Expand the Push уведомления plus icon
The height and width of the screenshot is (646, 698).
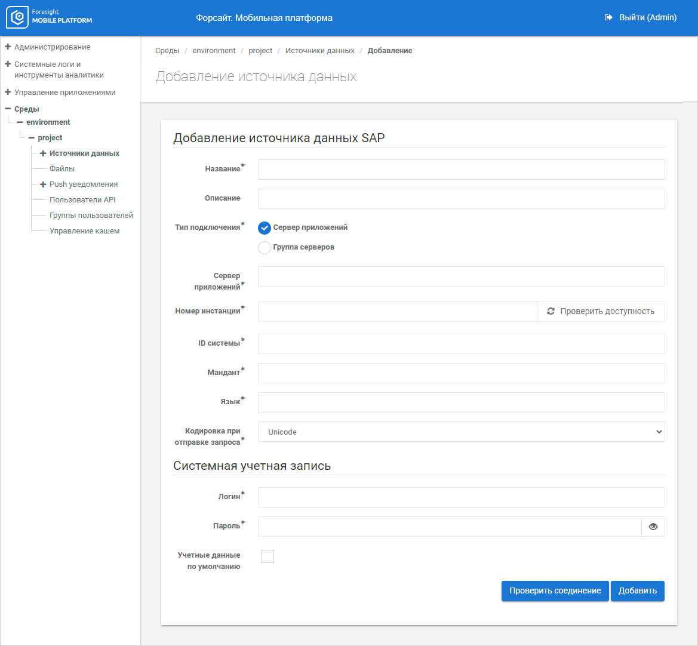coord(43,184)
